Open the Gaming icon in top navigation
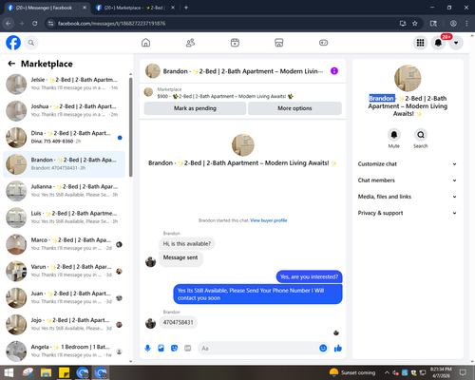Viewport: 475px width, 380px height. point(323,43)
